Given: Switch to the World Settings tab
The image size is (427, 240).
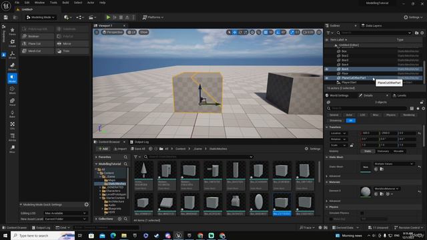Looking at the screenshot, I should pos(336,95).
